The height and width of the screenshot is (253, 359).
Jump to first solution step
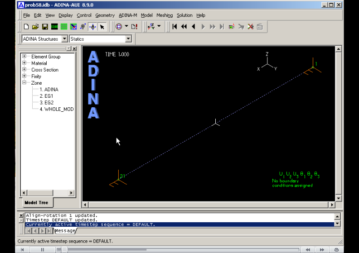[175, 27]
